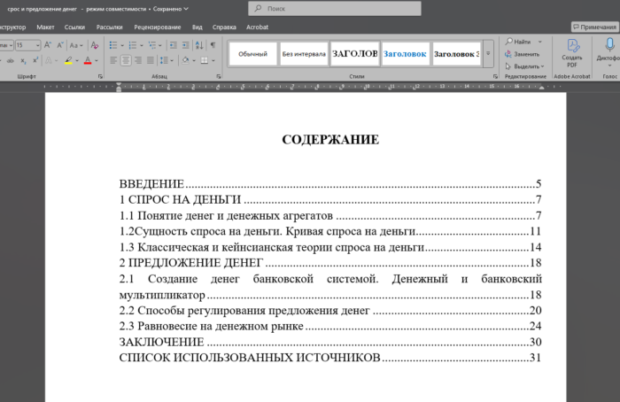Insert a bulleted list
Screen dimensions: 620x402
click(113, 45)
